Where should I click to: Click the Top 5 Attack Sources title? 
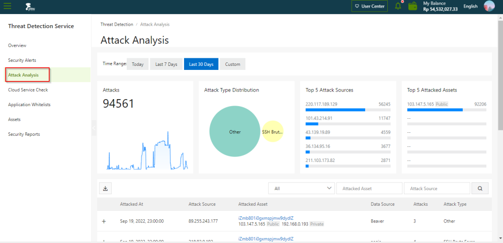tap(329, 90)
